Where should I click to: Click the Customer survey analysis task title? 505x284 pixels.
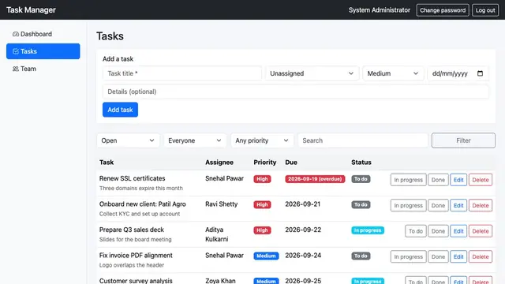coord(136,281)
